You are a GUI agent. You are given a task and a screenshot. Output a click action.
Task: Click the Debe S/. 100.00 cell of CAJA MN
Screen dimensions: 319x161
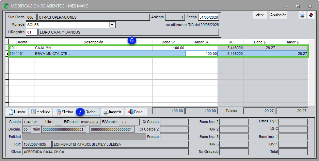[x=169, y=48]
